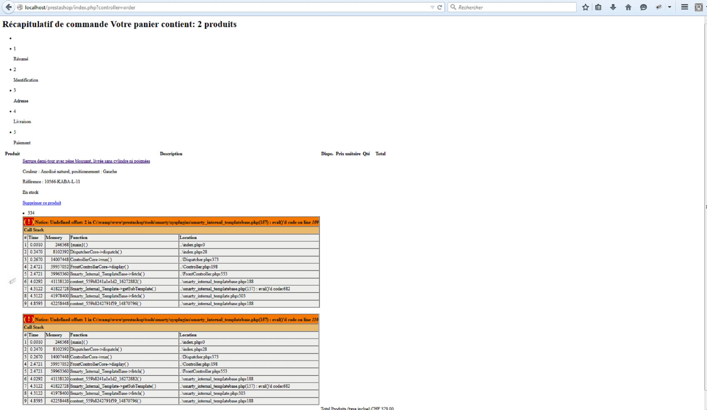Select the Paiement order step
The height and width of the screenshot is (410, 707).
[22, 143]
